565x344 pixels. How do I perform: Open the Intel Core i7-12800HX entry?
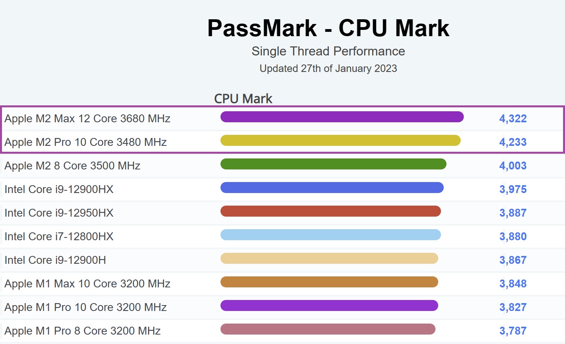click(59, 236)
